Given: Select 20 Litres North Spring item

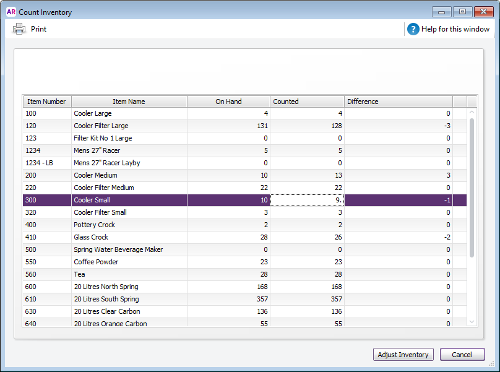Looking at the screenshot, I should pos(106,287).
